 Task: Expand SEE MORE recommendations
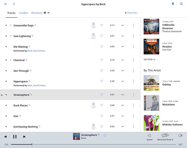coord(149,59)
